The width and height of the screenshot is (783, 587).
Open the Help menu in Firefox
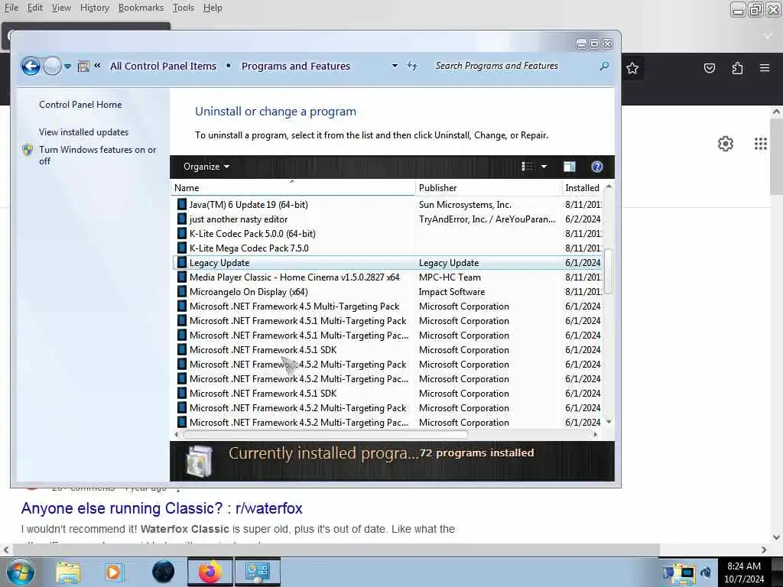click(213, 8)
